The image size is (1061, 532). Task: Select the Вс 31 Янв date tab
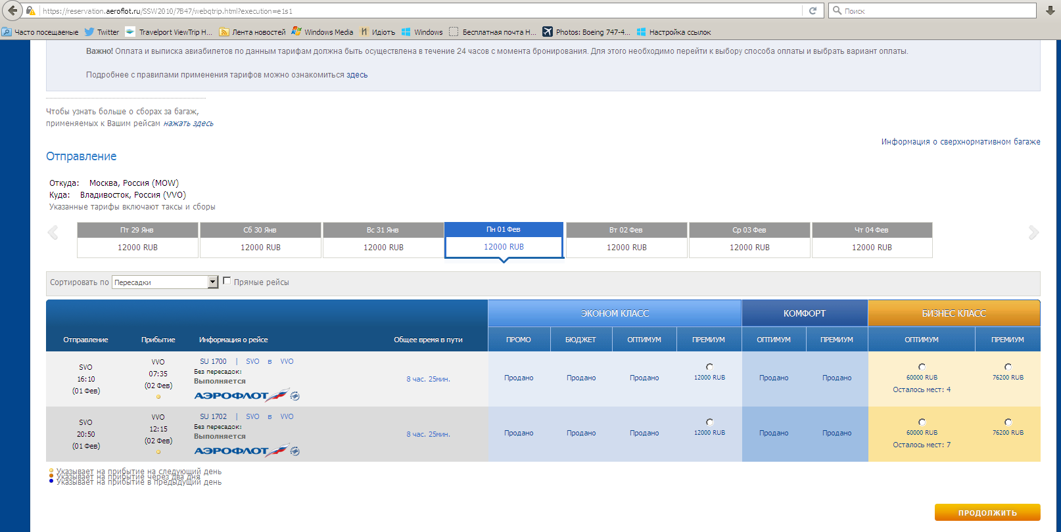click(383, 240)
